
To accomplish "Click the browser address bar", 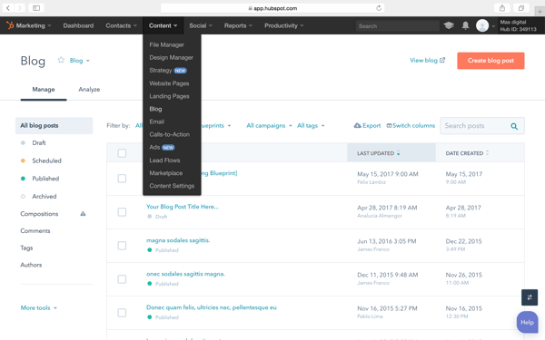I will click(x=272, y=8).
